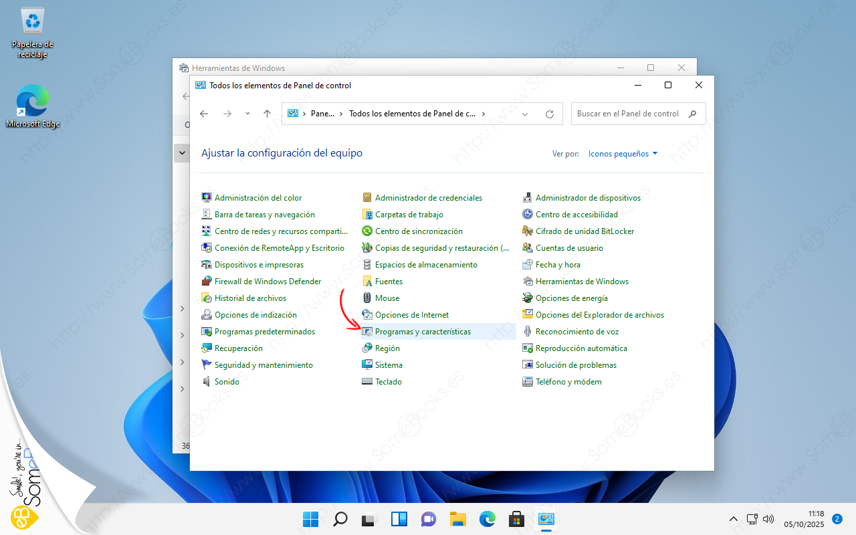Click the Centro de sincronización icon
The image size is (856, 535).
click(x=367, y=231)
